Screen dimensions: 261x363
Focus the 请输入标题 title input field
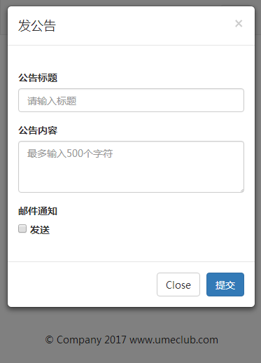(x=131, y=100)
